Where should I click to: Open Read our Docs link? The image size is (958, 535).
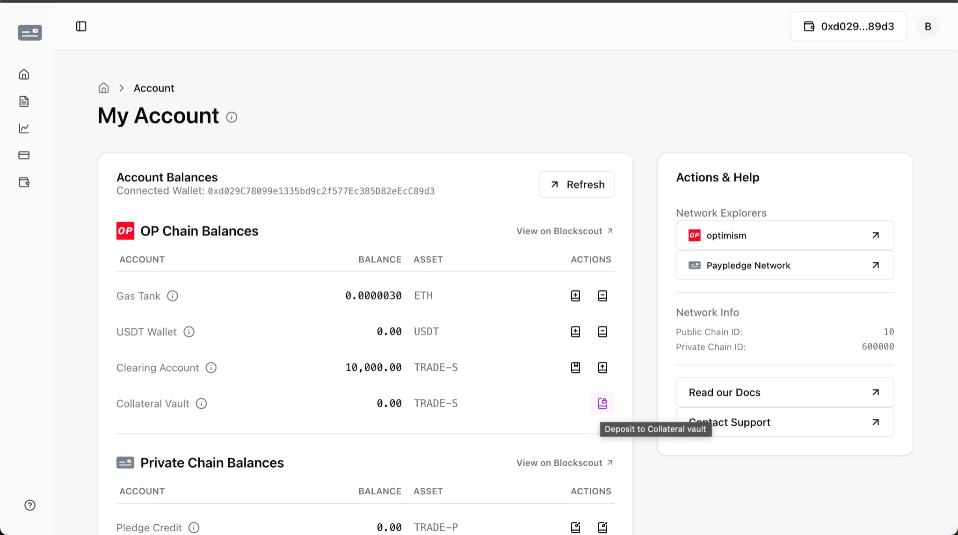(784, 392)
